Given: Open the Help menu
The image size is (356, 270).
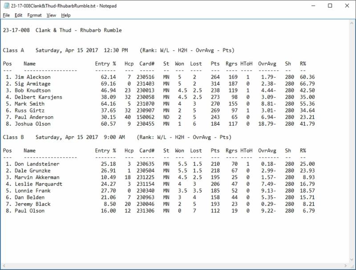Looking at the screenshot, I should [x=66, y=15].
